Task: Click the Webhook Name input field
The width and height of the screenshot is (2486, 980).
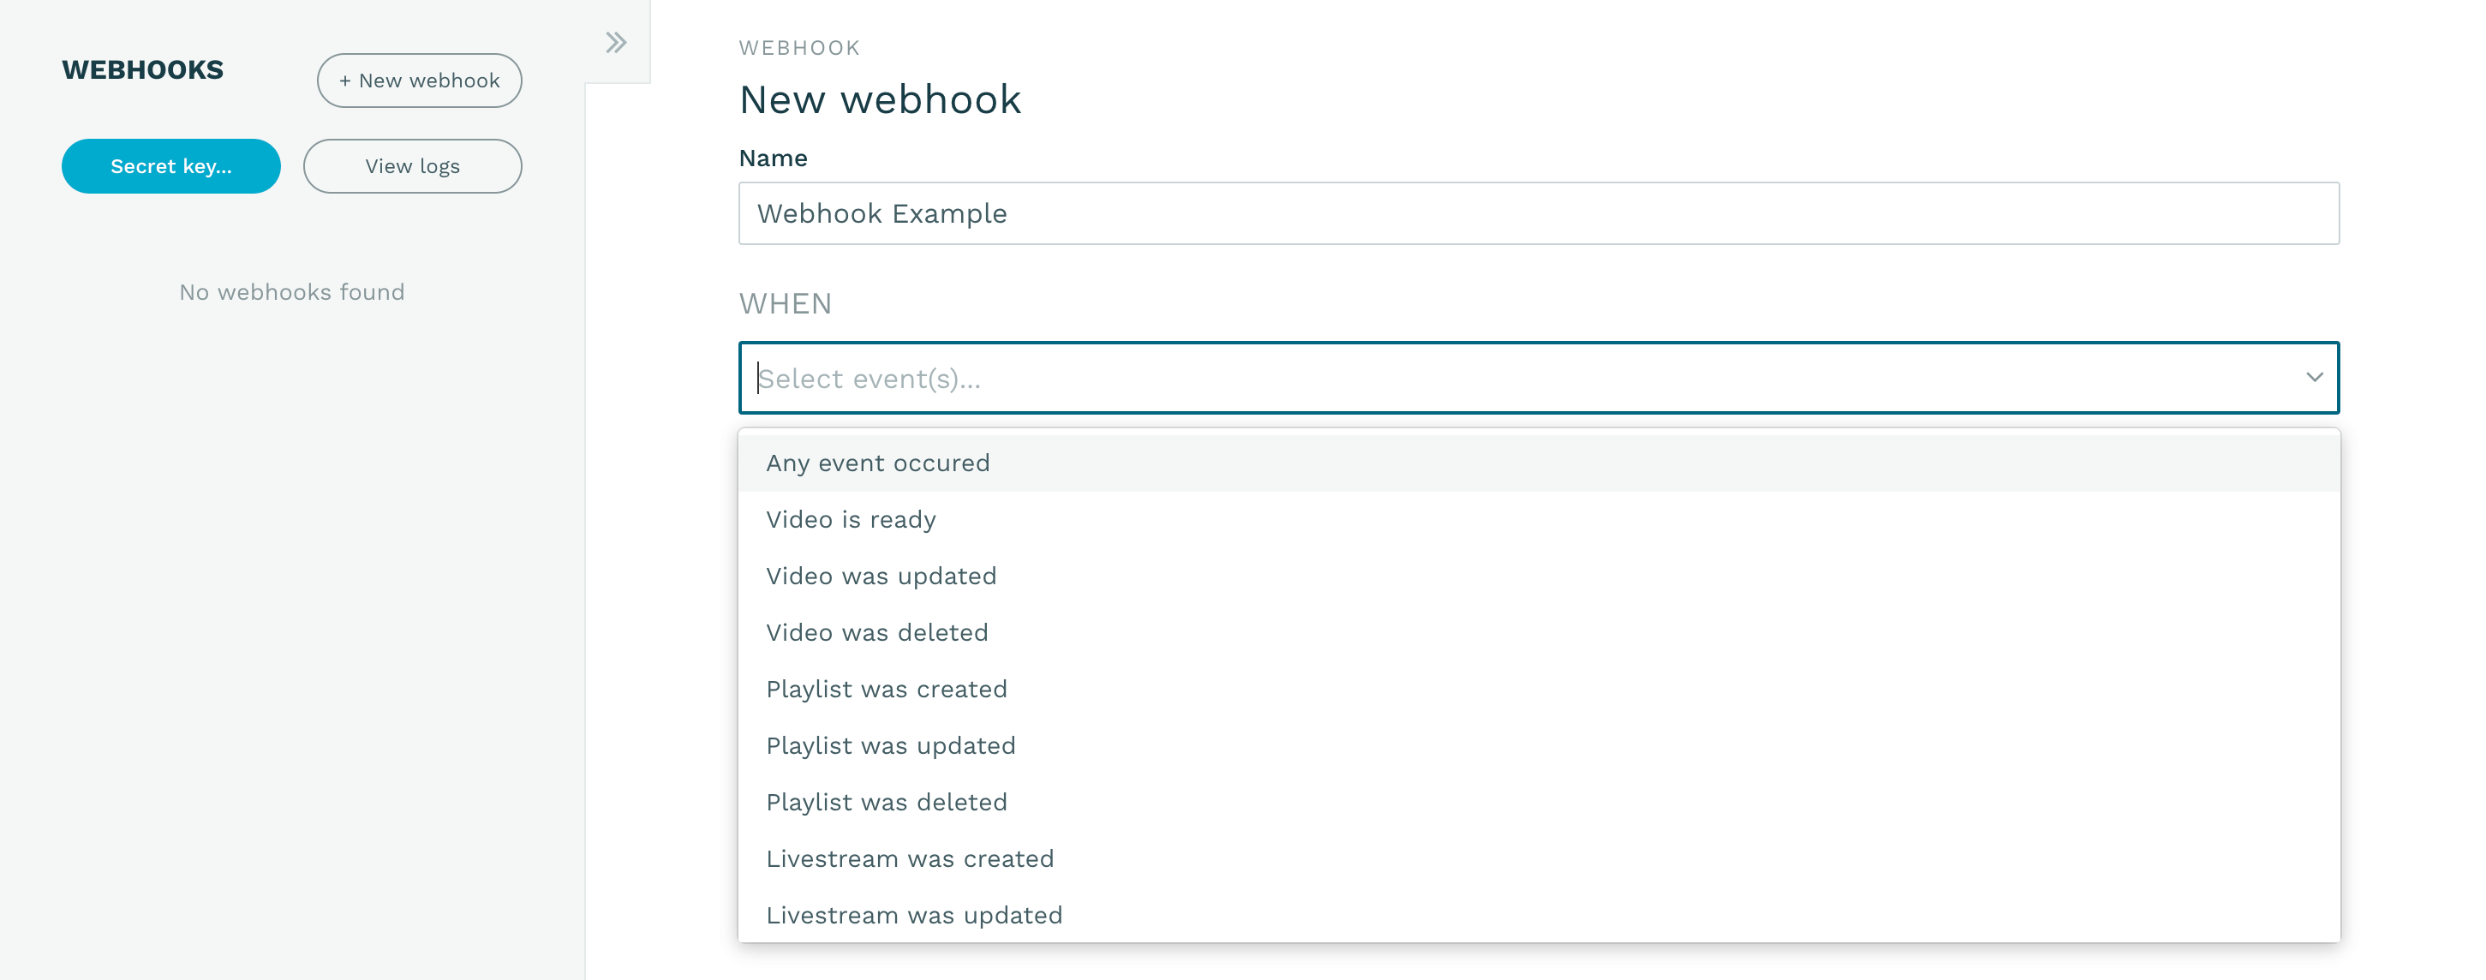Action: [1538, 212]
